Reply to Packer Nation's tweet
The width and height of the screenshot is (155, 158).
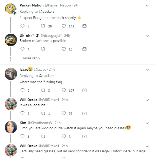coord(22,26)
